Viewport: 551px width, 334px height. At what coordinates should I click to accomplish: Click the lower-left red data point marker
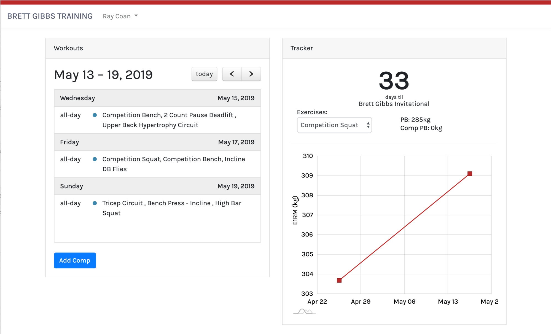click(339, 280)
